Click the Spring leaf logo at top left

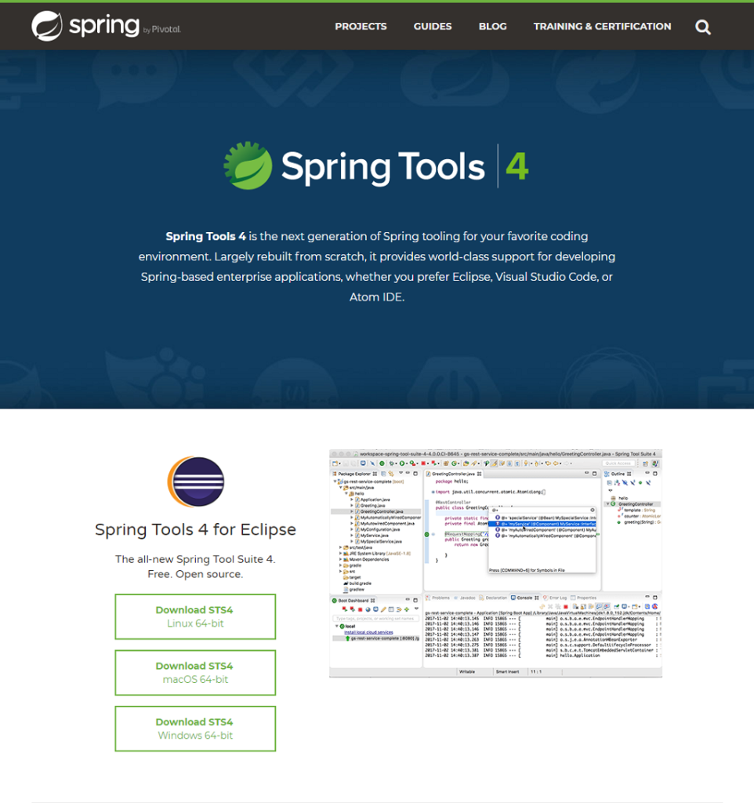(49, 26)
